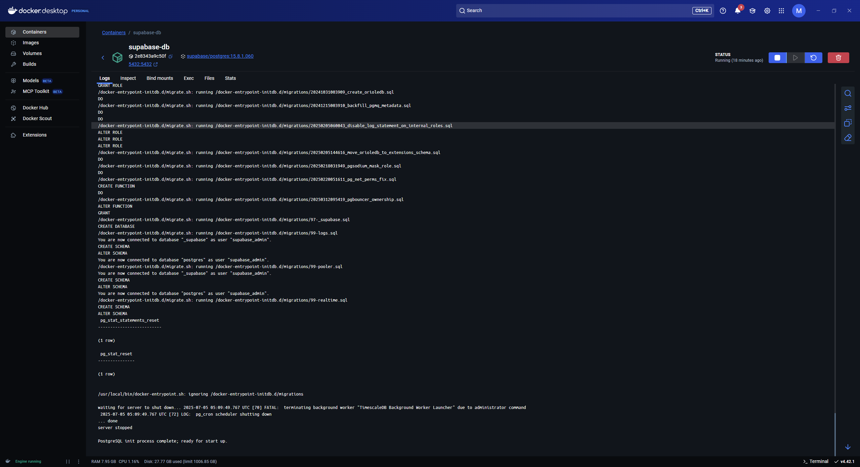Open the notifications bell
The height and width of the screenshot is (467, 860).
[x=738, y=11]
